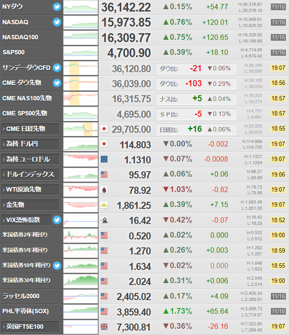Click the ナス比 +5 box

(196, 99)
